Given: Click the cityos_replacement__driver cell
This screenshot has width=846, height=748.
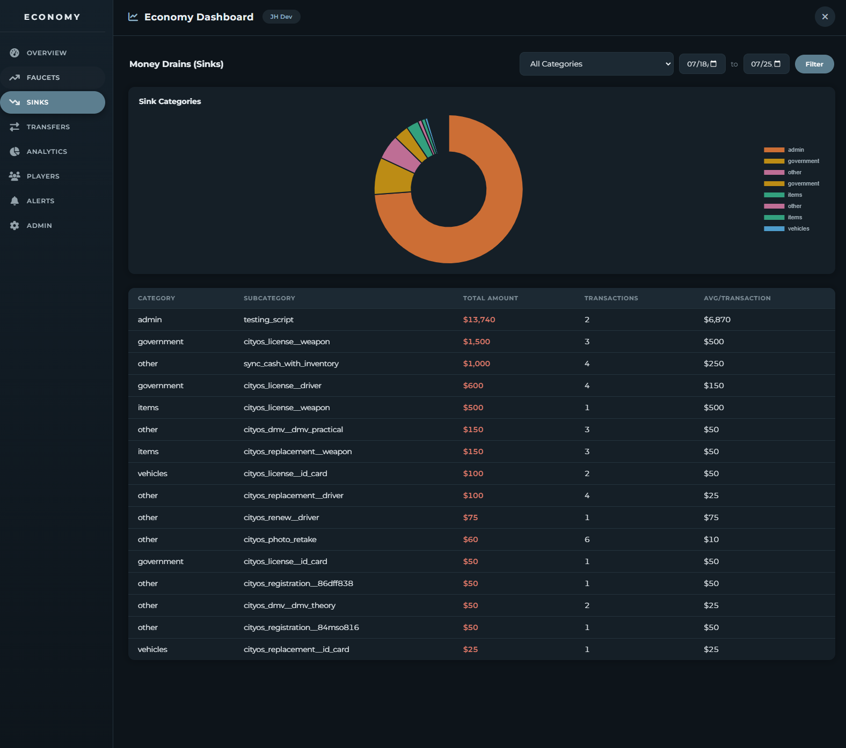Looking at the screenshot, I should coord(294,495).
